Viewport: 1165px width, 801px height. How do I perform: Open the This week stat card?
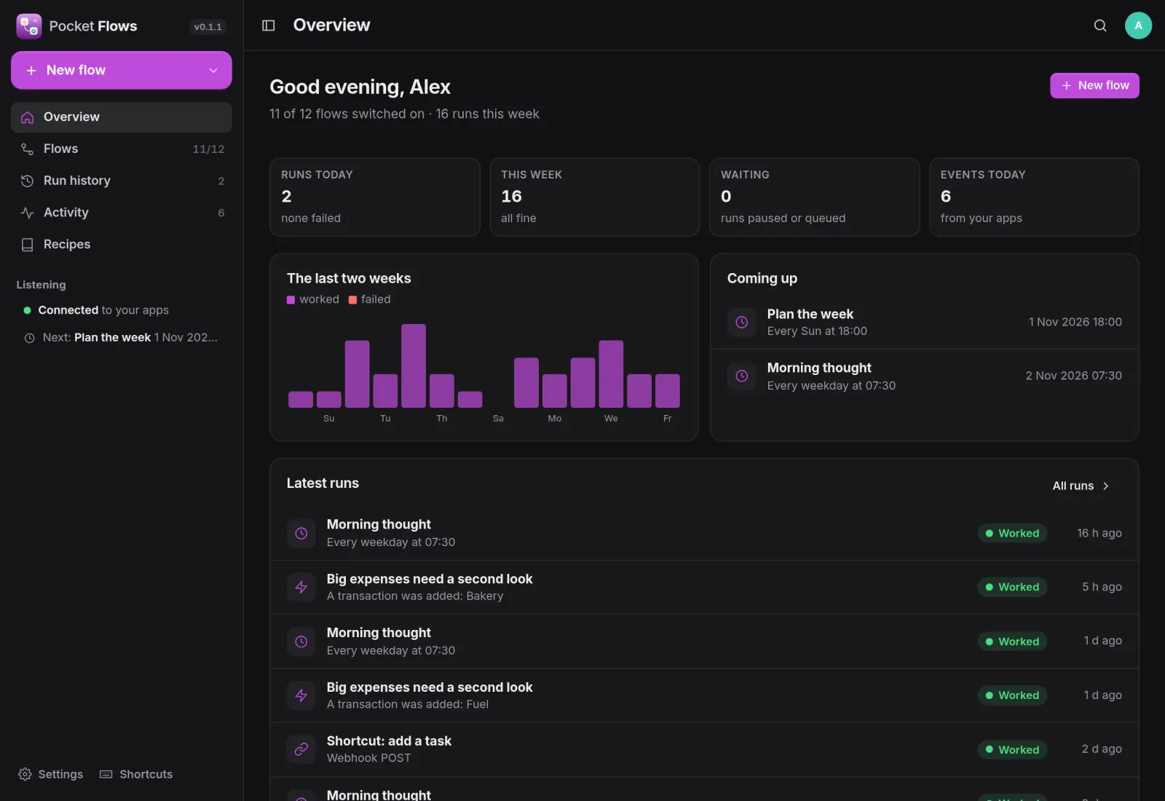[594, 197]
